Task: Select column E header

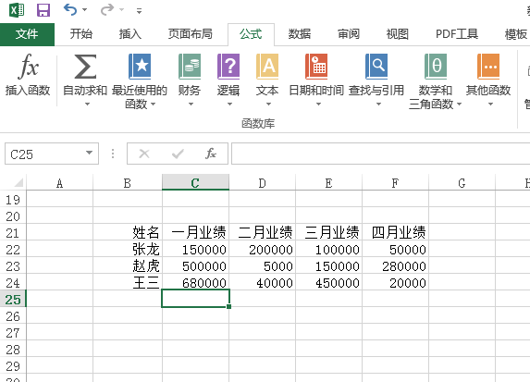Action: click(328, 183)
